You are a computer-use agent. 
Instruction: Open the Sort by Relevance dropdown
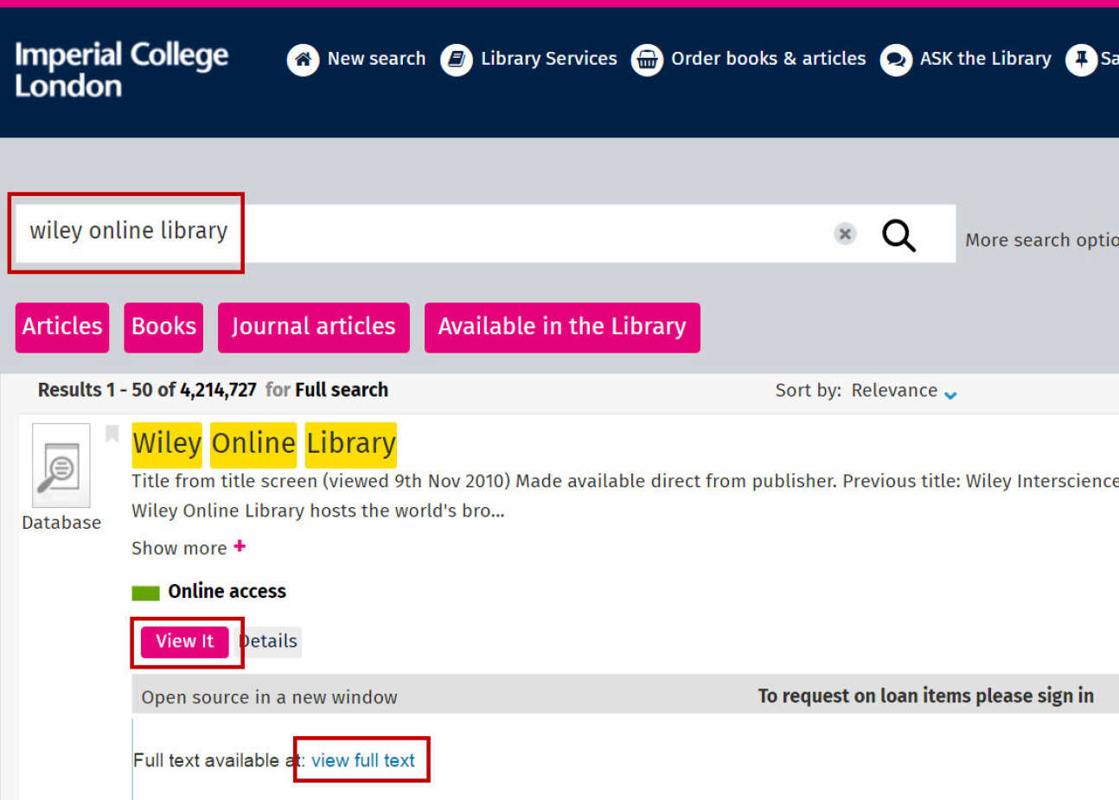coord(895,390)
